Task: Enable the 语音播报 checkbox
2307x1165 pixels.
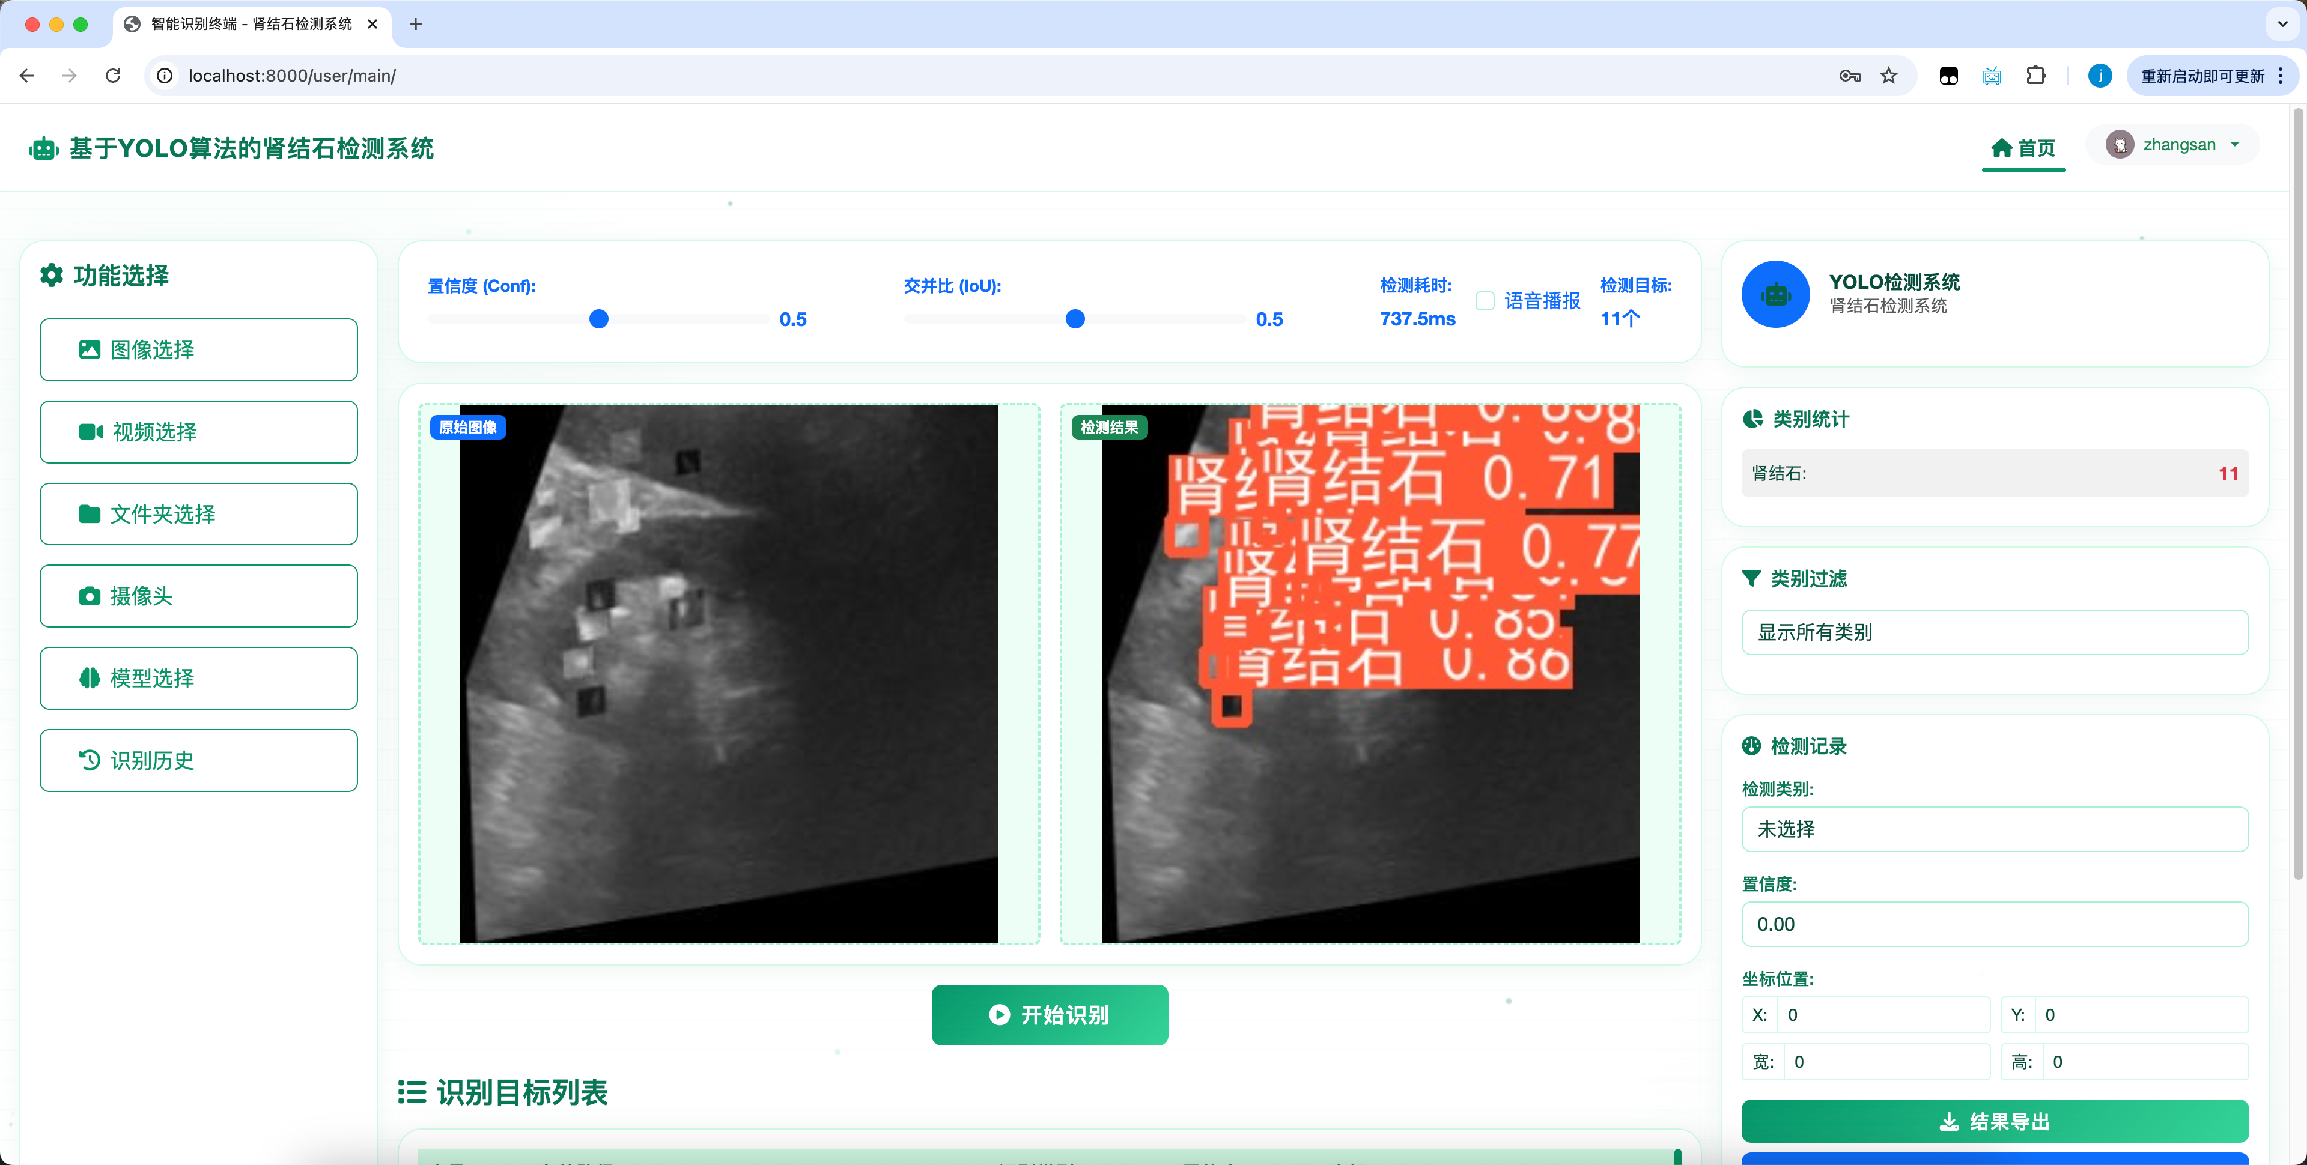Action: coord(1485,301)
